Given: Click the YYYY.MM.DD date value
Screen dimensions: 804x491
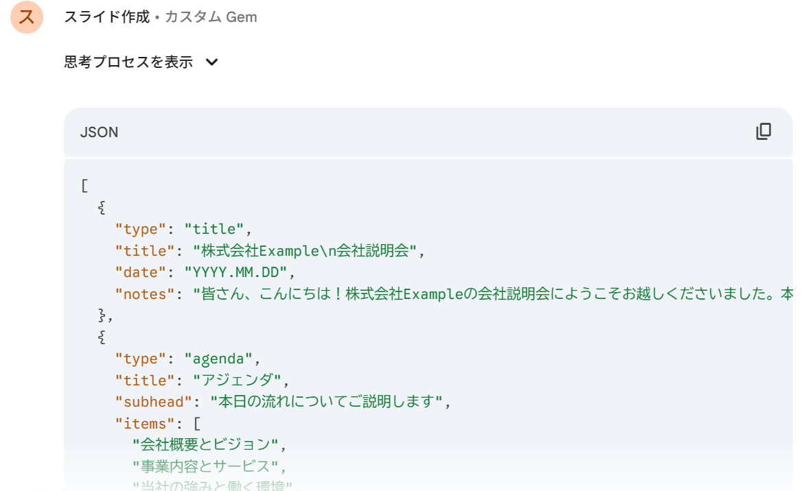Looking at the screenshot, I should point(236,272).
